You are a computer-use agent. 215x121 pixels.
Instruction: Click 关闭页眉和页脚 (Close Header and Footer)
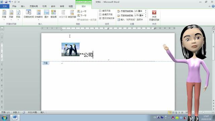pyautogui.click(x=154, y=15)
